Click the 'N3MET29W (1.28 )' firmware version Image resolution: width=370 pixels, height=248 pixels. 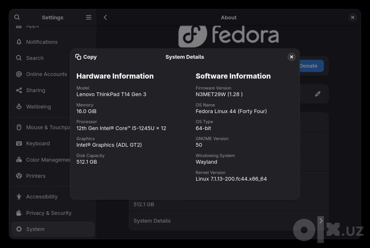tap(219, 94)
